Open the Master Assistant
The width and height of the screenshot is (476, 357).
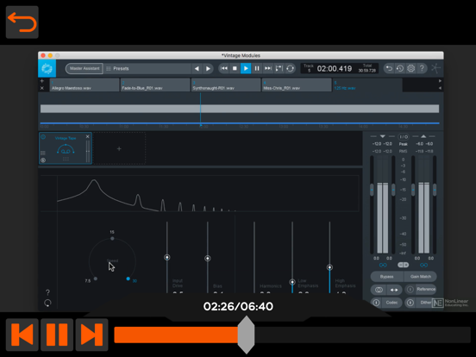(85, 69)
